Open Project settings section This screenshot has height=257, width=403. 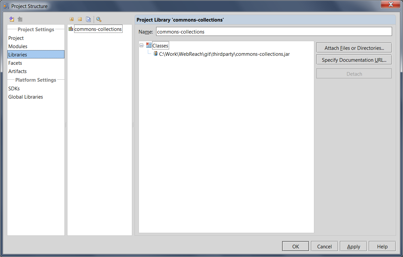[16, 38]
